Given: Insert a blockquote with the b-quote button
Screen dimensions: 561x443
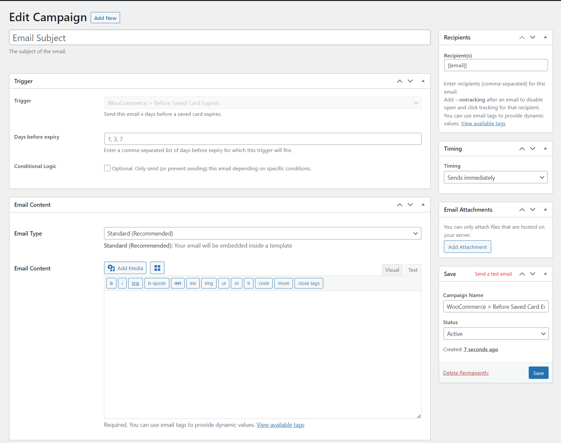Looking at the screenshot, I should pyautogui.click(x=157, y=283).
